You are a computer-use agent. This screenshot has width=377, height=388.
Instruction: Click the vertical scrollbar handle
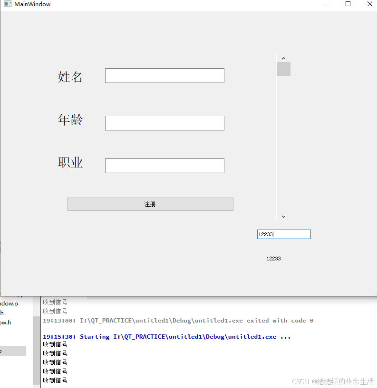pos(283,69)
